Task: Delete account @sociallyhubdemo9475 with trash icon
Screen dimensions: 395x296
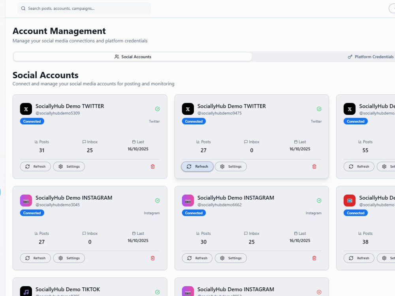Action: (x=314, y=167)
